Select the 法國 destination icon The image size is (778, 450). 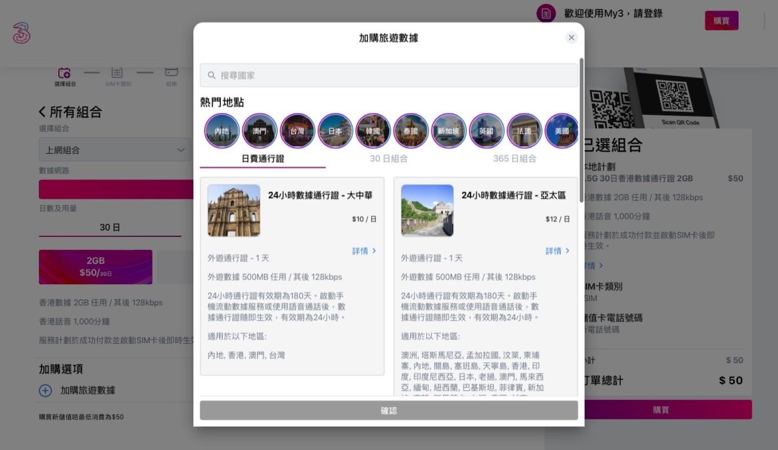(525, 131)
